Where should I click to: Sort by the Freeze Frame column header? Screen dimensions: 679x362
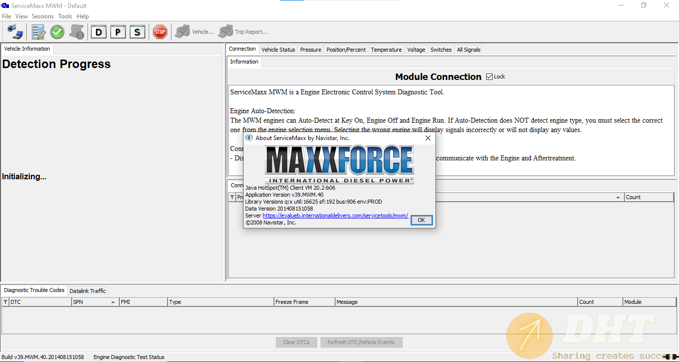coord(304,302)
